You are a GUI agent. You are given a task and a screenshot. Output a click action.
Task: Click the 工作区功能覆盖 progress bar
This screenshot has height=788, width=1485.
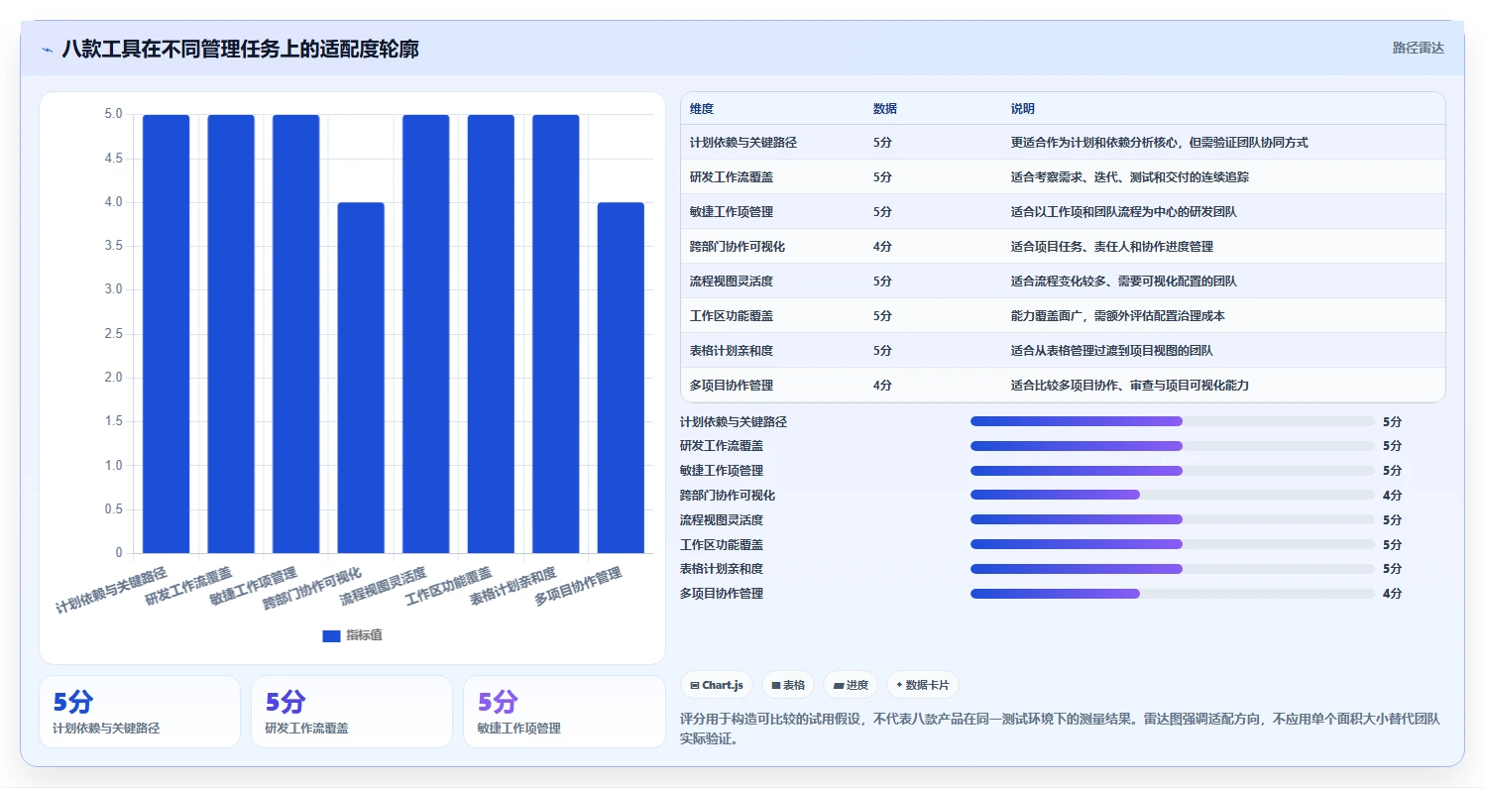coord(1173,544)
